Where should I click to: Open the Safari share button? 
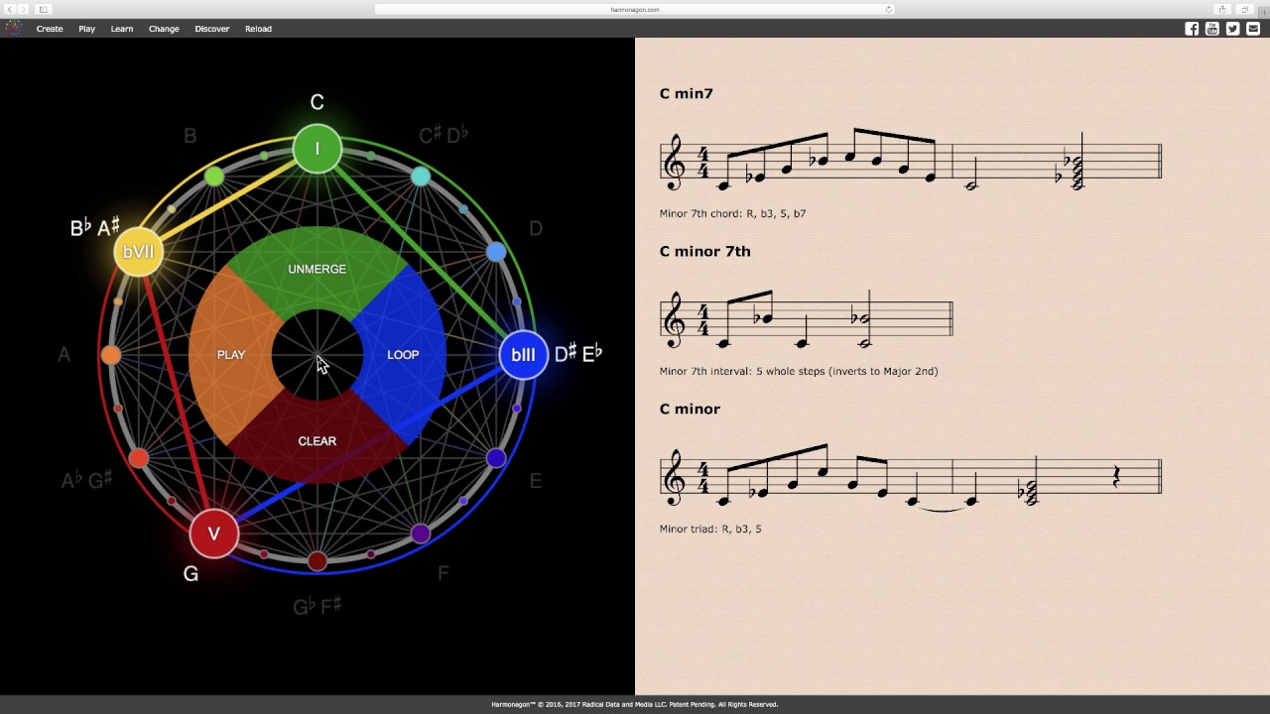(1223, 9)
